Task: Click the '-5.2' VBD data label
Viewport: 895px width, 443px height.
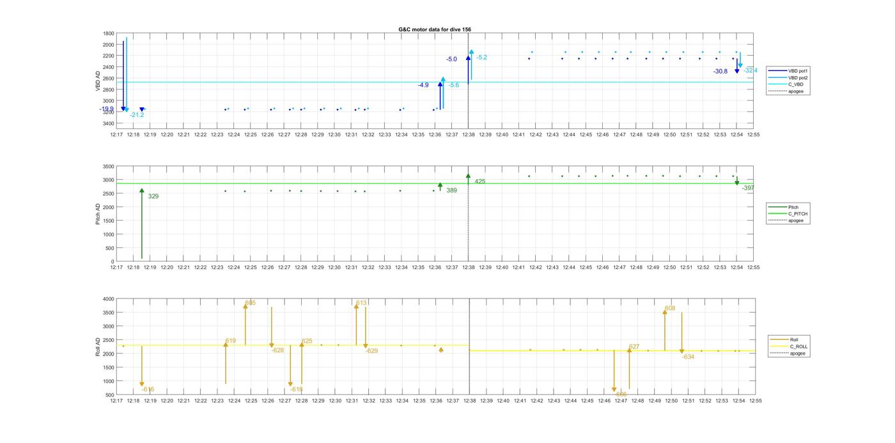Action: click(x=481, y=58)
